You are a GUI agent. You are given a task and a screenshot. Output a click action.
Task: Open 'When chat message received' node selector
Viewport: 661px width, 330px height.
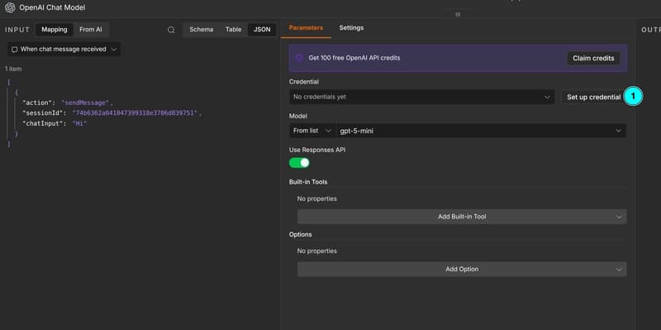pyautogui.click(x=64, y=50)
